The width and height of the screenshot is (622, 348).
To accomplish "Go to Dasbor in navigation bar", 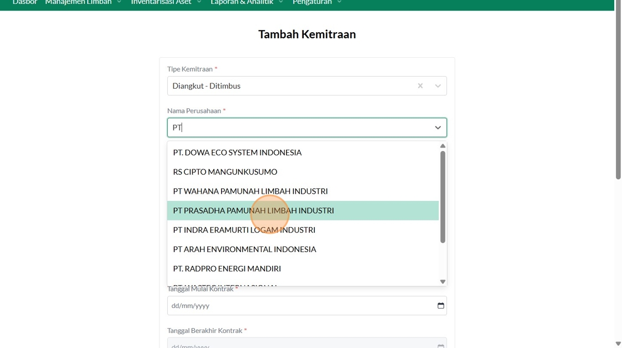I will [25, 2].
